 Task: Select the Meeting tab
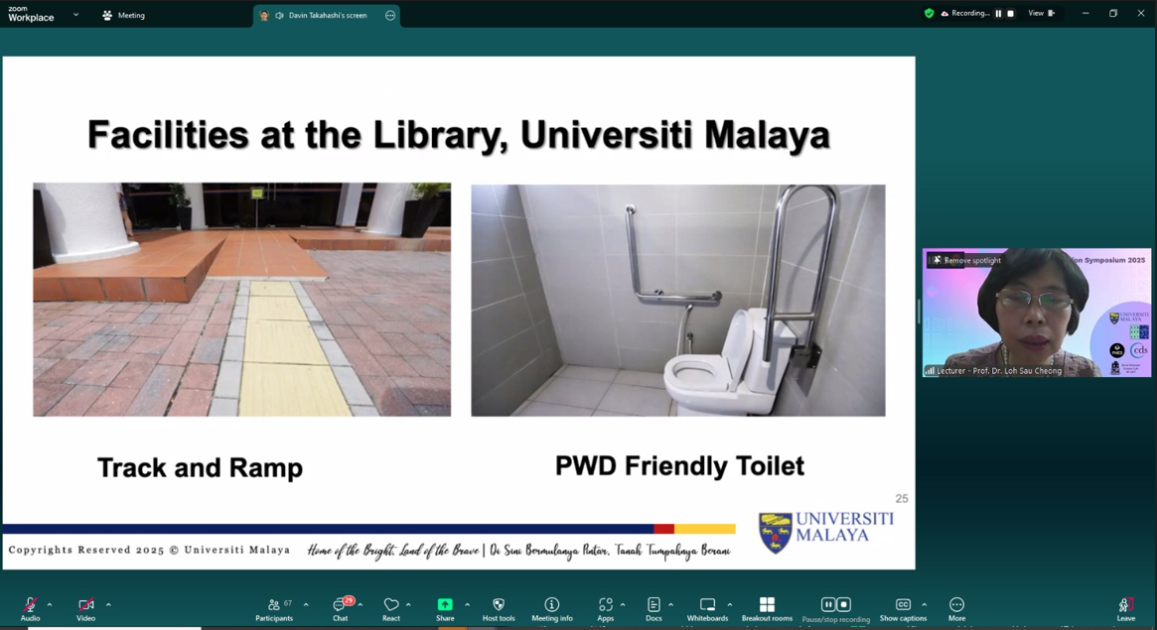coord(123,15)
